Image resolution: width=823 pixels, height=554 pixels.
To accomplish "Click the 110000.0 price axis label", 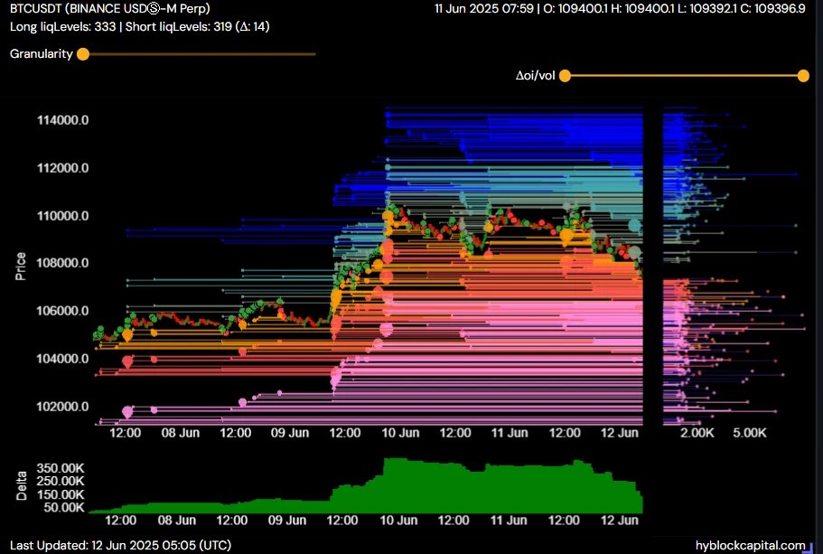I will click(62, 216).
